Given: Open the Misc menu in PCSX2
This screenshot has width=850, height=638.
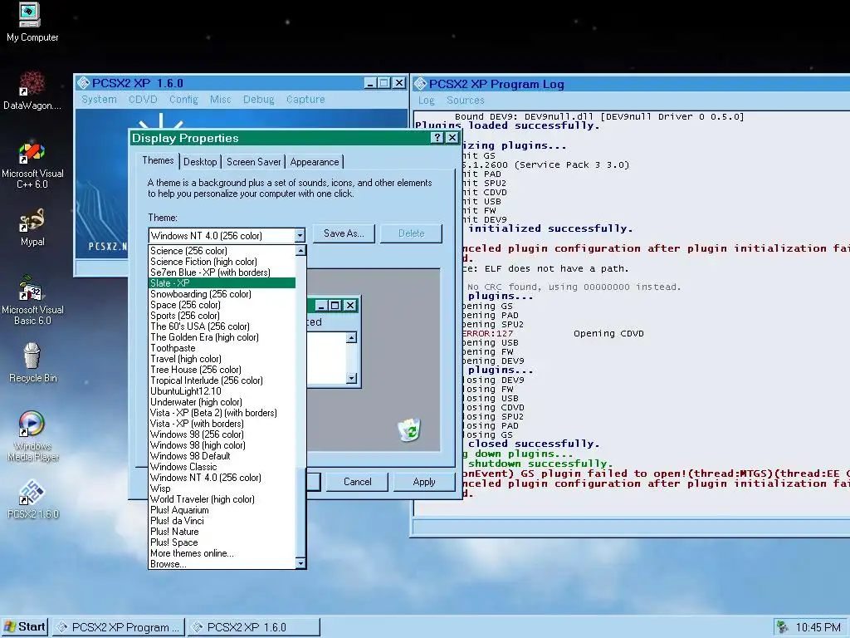Looking at the screenshot, I should click(x=220, y=100).
